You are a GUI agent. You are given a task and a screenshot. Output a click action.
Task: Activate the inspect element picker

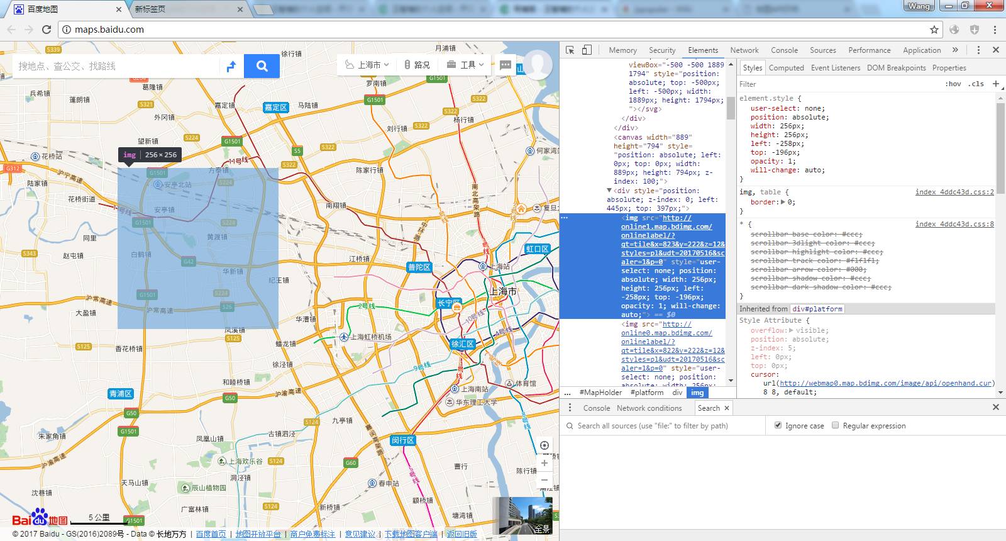pyautogui.click(x=570, y=50)
